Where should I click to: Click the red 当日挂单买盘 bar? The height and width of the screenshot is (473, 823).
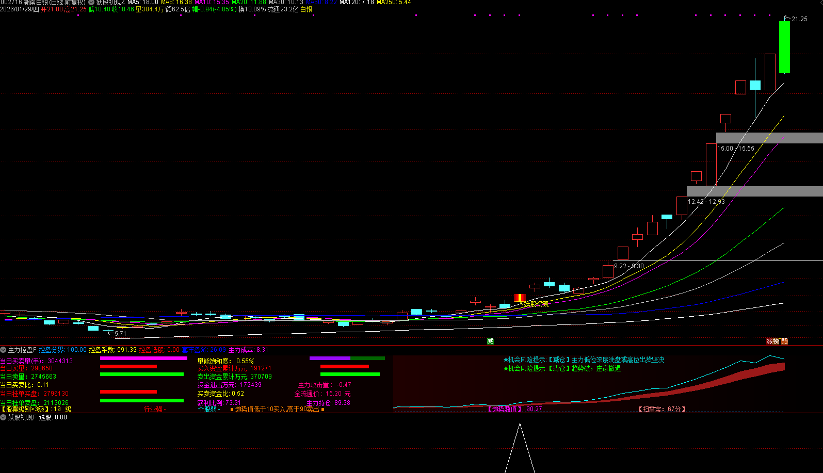[128, 392]
